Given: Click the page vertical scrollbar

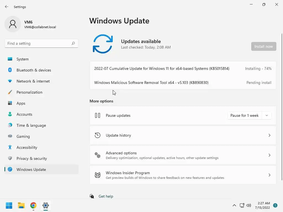Looking at the screenshot, I should tap(282, 107).
